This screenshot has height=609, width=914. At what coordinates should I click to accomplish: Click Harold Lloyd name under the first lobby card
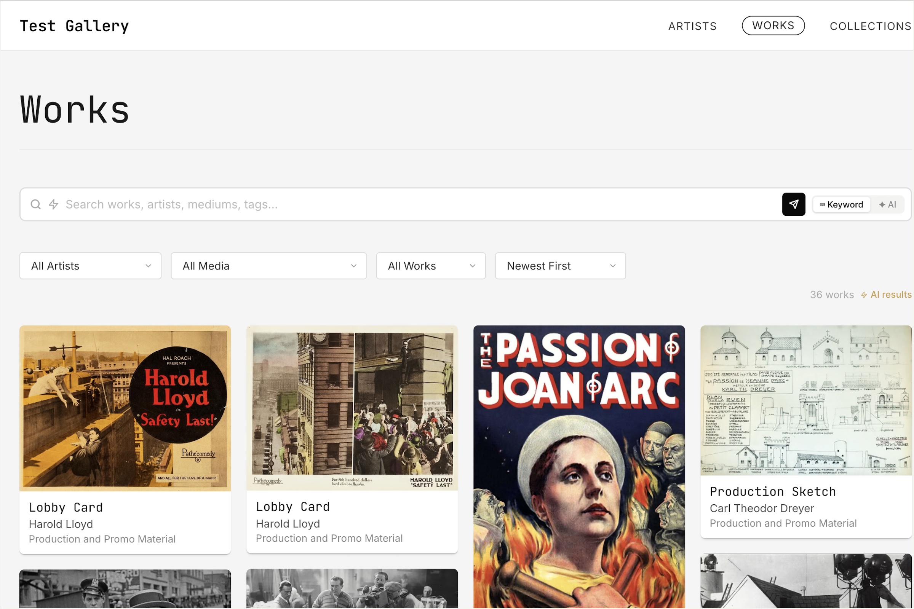[61, 524]
